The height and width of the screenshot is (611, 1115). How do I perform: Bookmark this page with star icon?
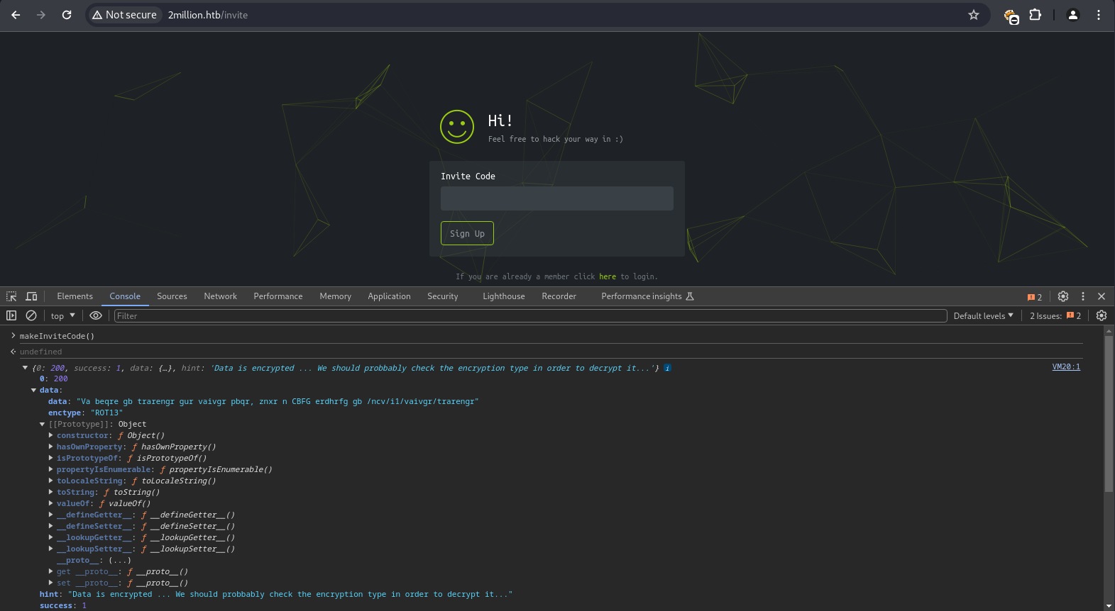click(x=974, y=15)
